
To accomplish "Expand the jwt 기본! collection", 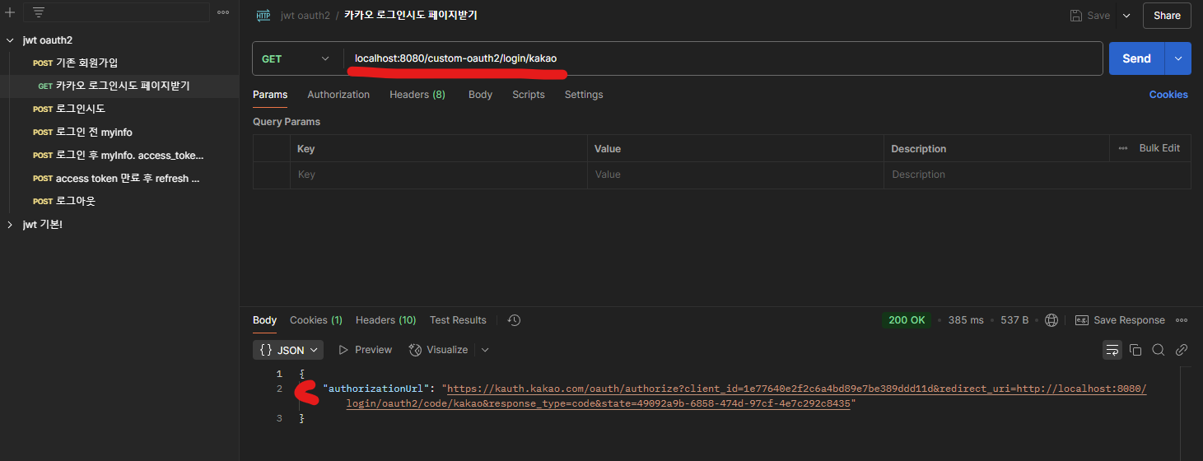I will coord(10,224).
